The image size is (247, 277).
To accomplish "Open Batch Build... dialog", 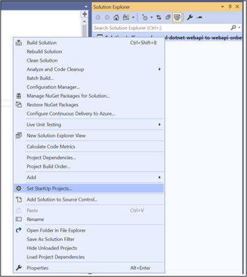I will coord(89,78).
